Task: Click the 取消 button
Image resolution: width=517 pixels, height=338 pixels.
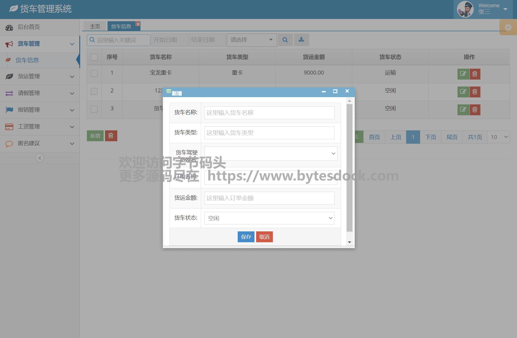Action: (x=264, y=237)
